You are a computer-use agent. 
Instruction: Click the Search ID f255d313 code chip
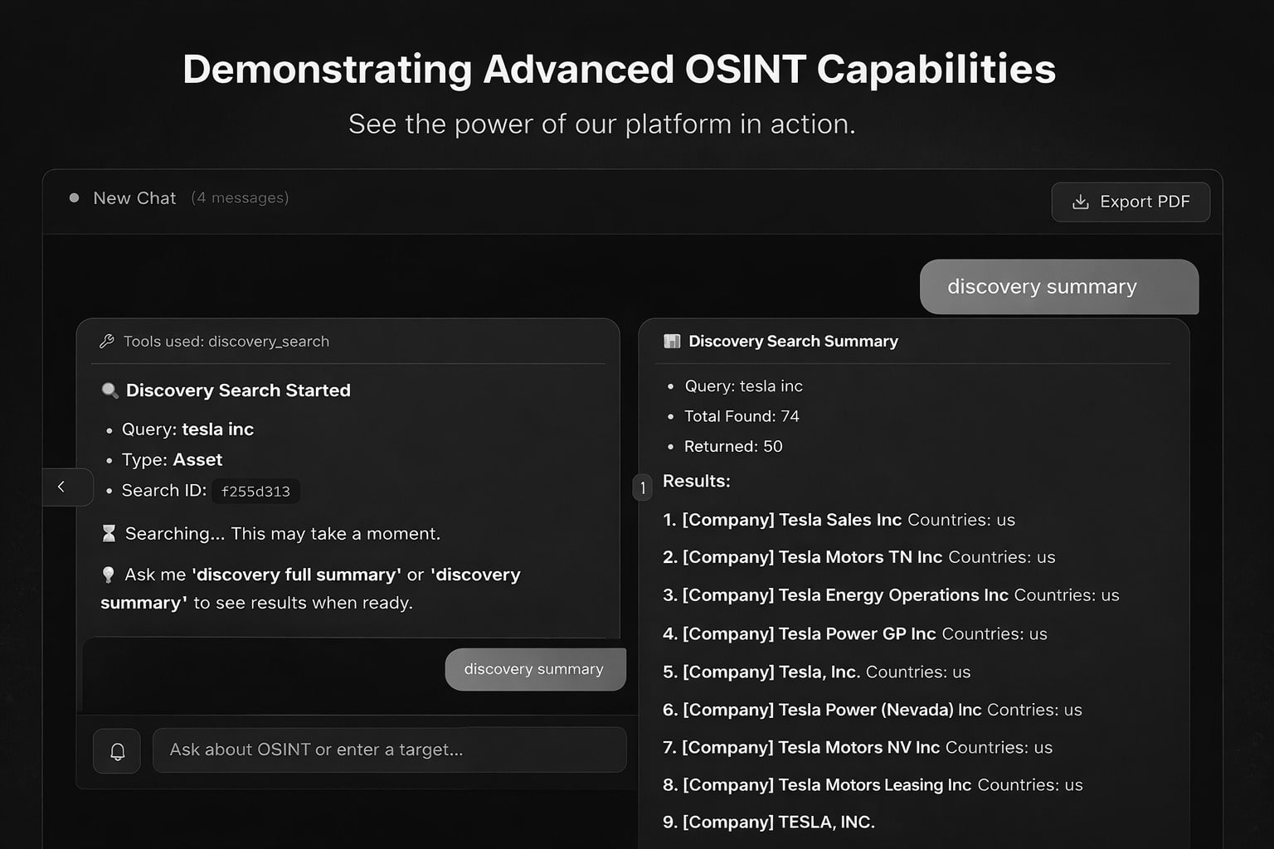(255, 492)
